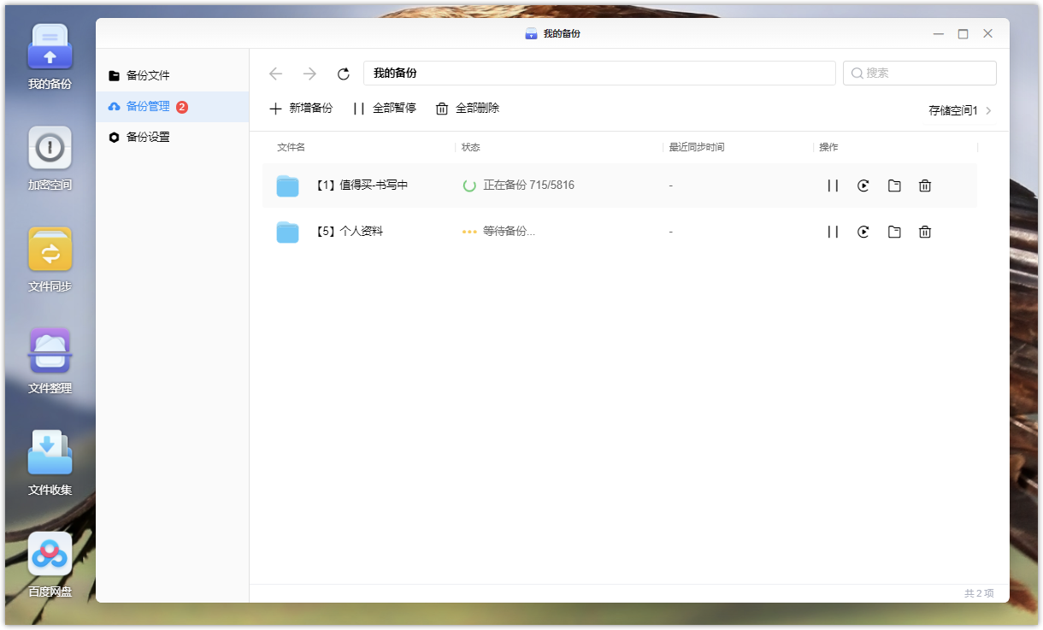Delete the 个人资料 backup task

point(925,232)
